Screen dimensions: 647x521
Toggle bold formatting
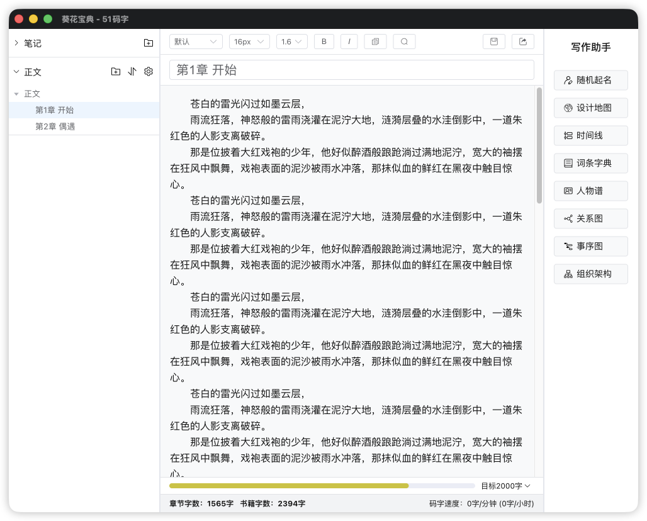coord(323,42)
